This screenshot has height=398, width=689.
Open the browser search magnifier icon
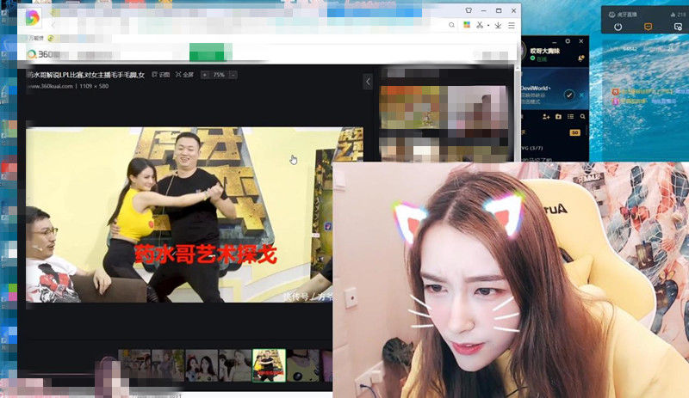click(451, 25)
